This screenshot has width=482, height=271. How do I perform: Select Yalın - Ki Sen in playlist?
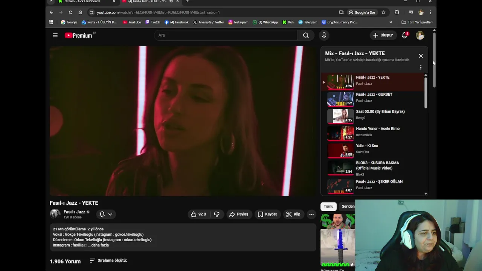(x=374, y=151)
